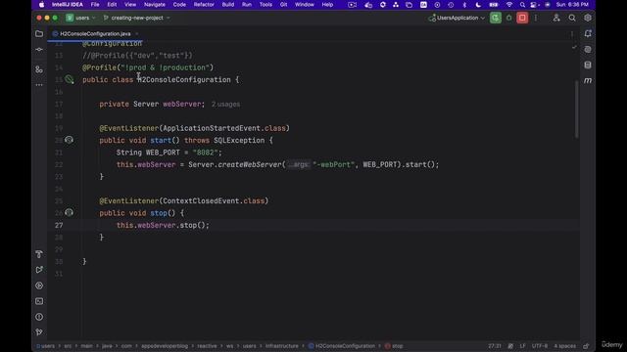Click 'infrastructure' in the breadcrumb bar
Image resolution: width=627 pixels, height=352 pixels.
point(282,346)
